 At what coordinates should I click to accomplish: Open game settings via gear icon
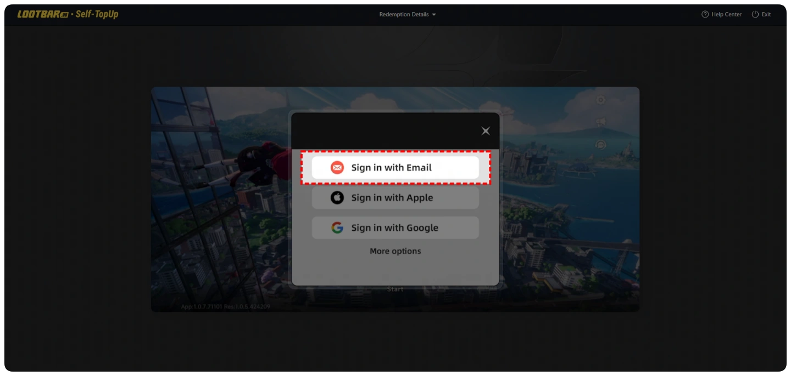(600, 100)
